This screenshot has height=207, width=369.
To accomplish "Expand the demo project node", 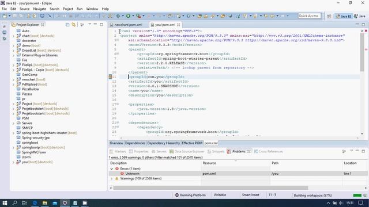I will (x=13, y=45).
